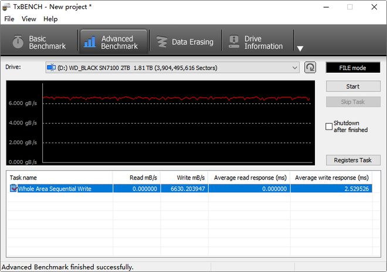Click the 0.000 gB/s graph axis label
This screenshot has height=272, width=387.
click(23, 162)
